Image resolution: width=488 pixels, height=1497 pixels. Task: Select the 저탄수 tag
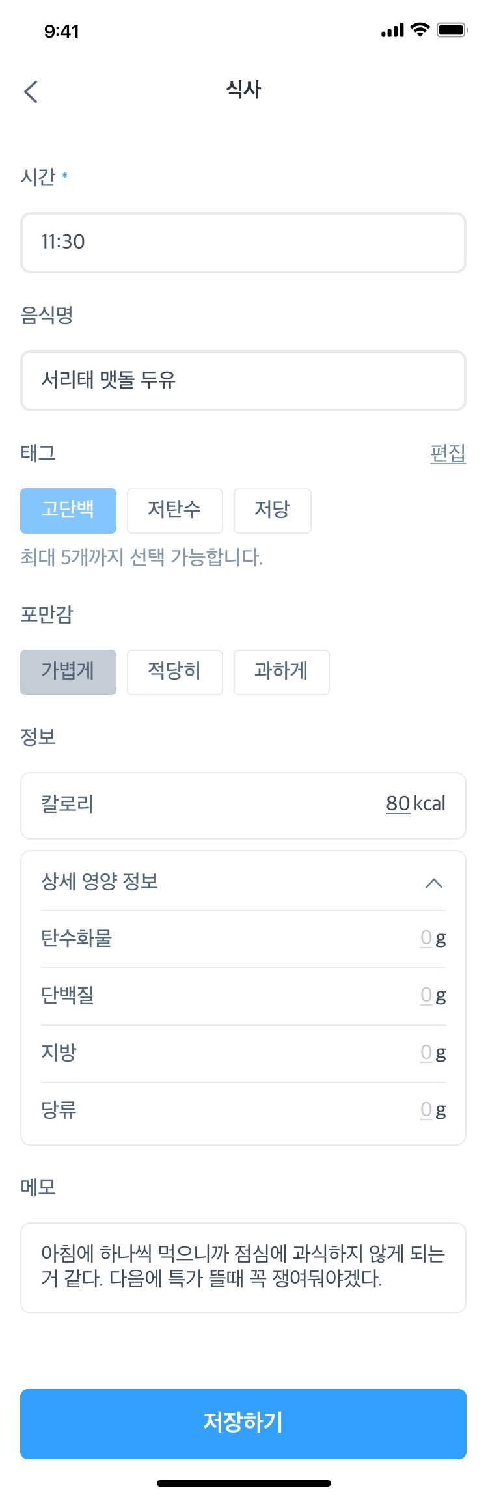(x=174, y=510)
